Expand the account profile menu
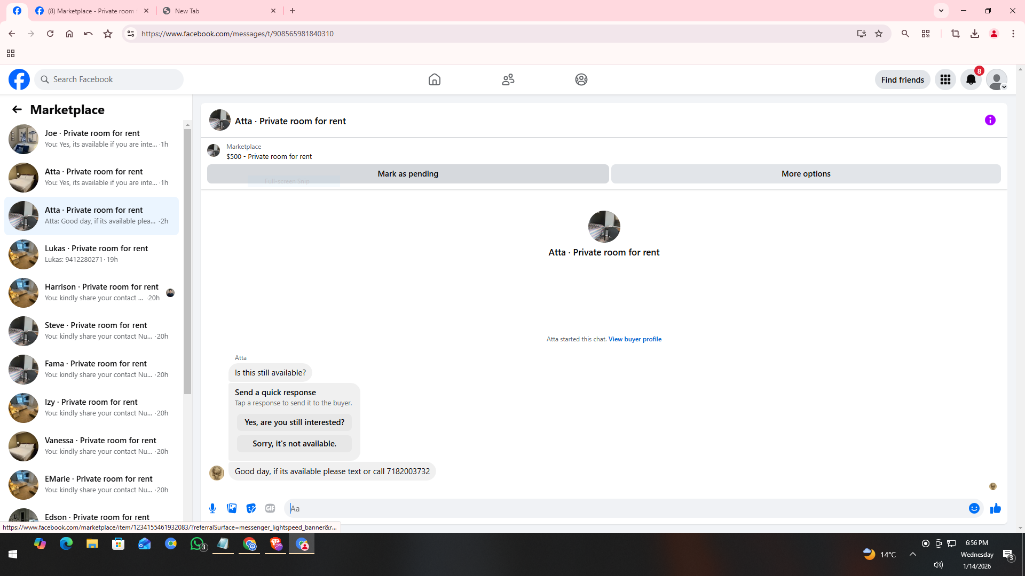The height and width of the screenshot is (576, 1025). [x=996, y=79]
